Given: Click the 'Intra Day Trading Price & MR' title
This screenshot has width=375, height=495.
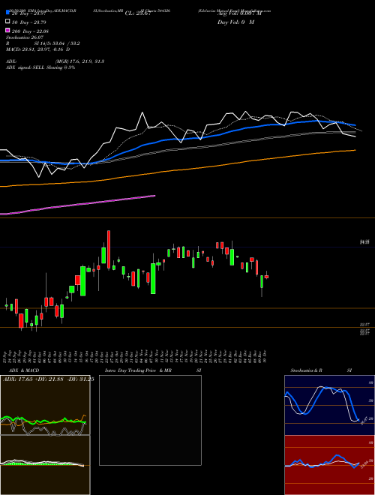Looking at the screenshot, I should click(138, 370).
